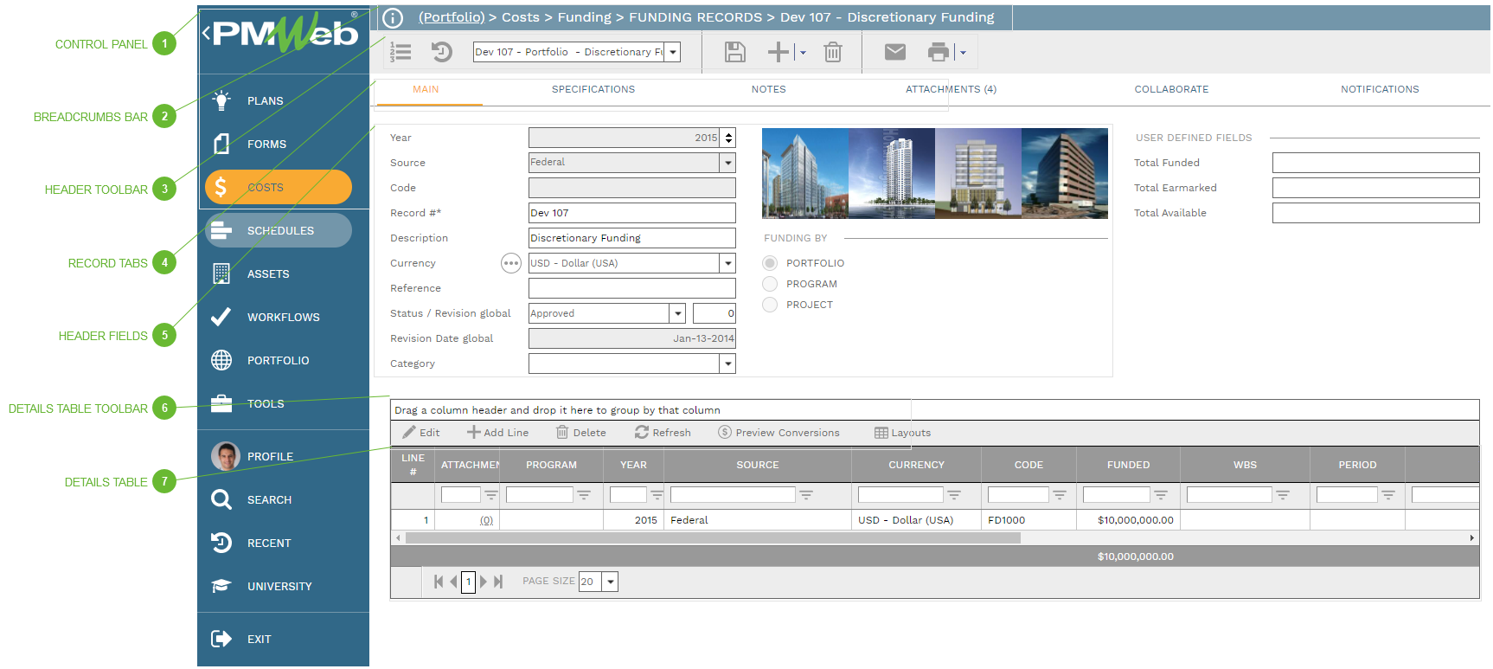The width and height of the screenshot is (1493, 669).
Task: Click the info icon in breadcrumbs bar
Action: point(393,18)
